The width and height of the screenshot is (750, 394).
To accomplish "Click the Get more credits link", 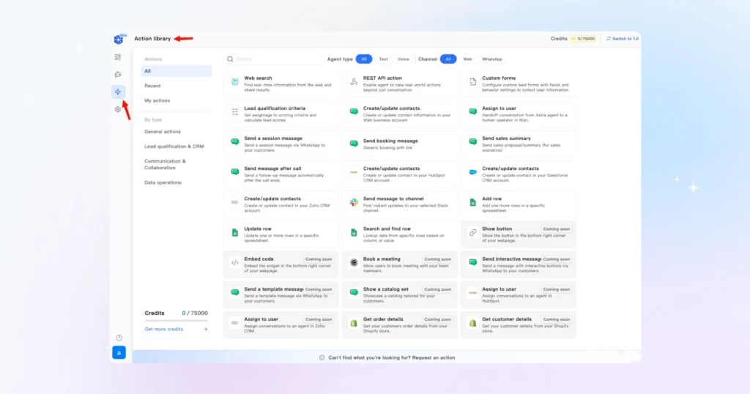I will [163, 329].
